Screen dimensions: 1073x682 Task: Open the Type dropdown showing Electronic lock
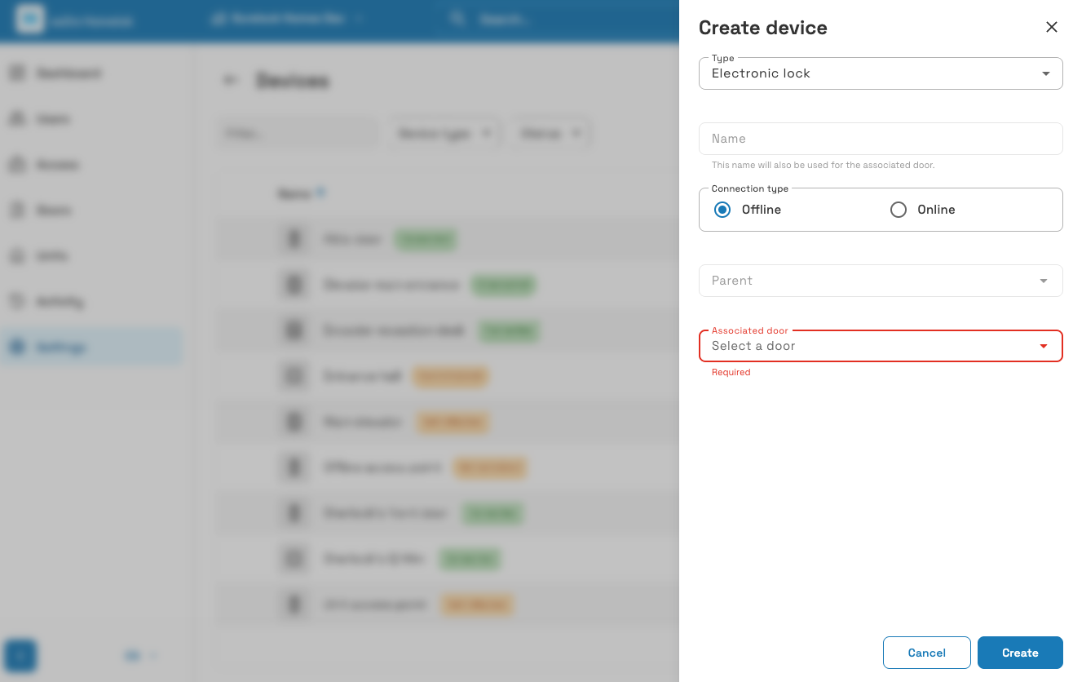click(881, 73)
